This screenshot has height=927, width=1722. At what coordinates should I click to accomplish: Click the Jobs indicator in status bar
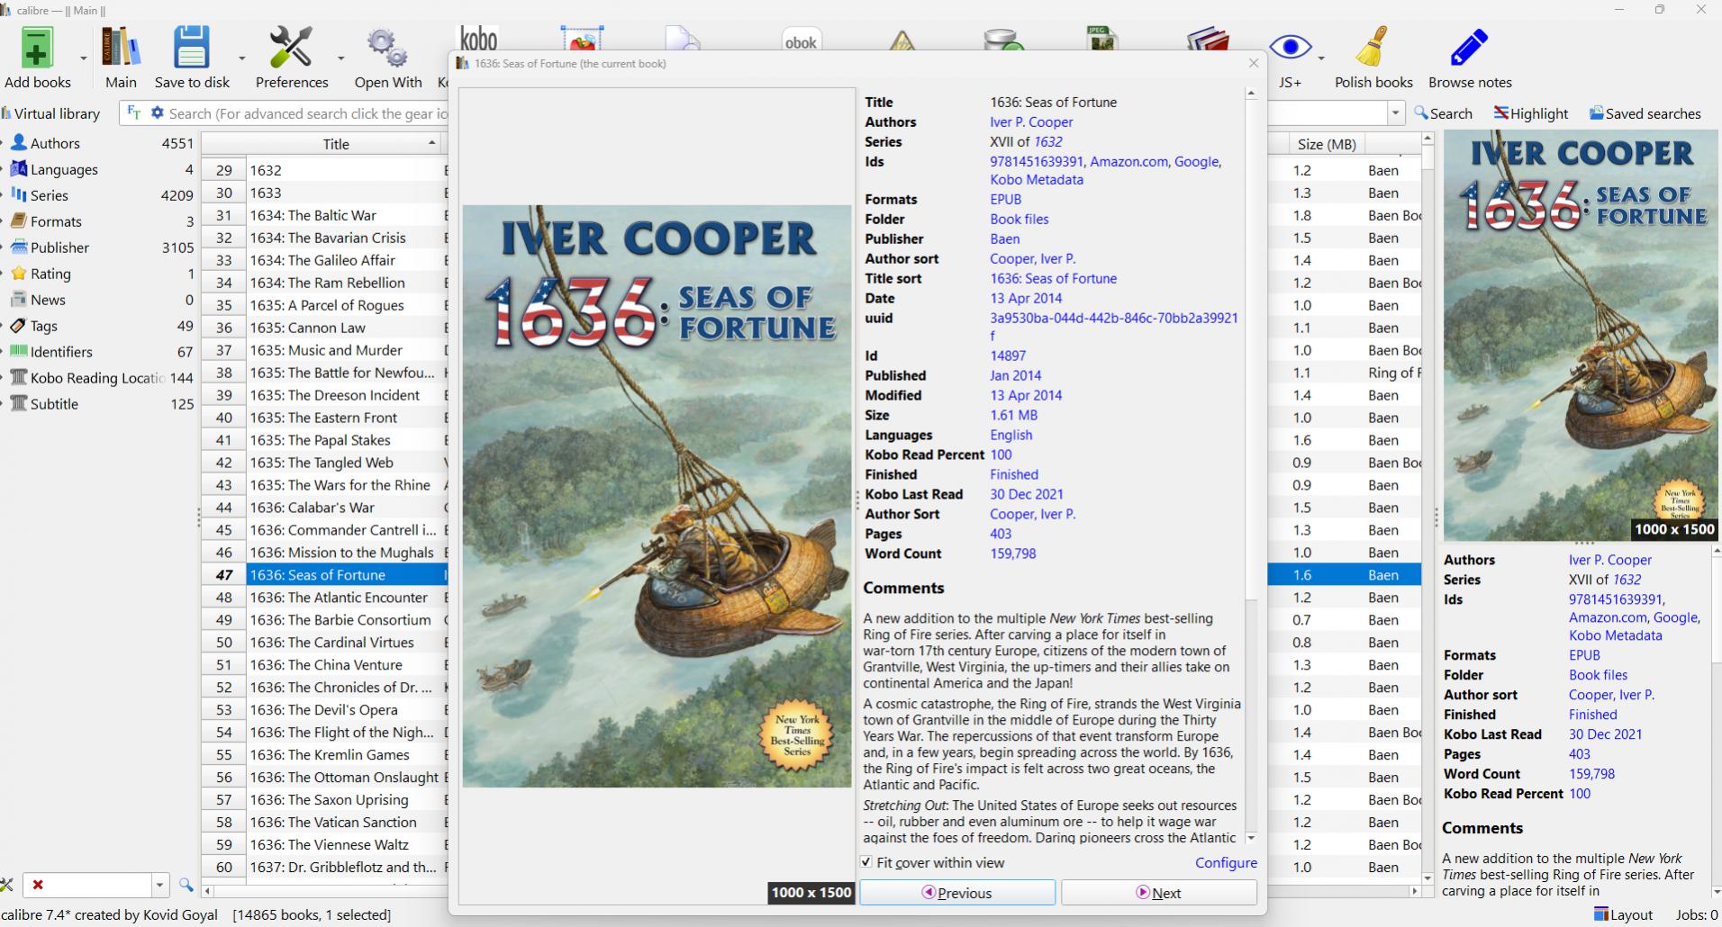coord(1696,914)
